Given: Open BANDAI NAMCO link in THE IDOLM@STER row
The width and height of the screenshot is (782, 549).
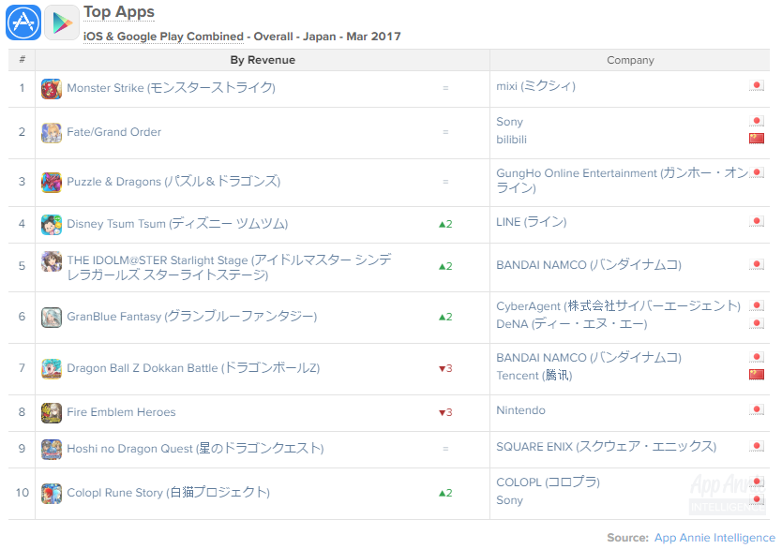Looking at the screenshot, I should pos(589,264).
